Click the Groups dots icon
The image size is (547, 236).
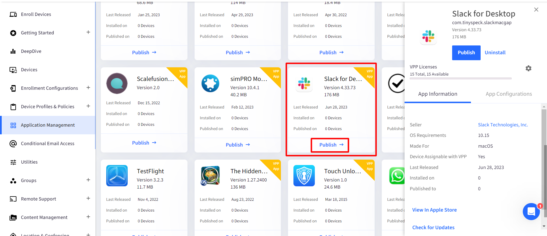click(x=13, y=181)
